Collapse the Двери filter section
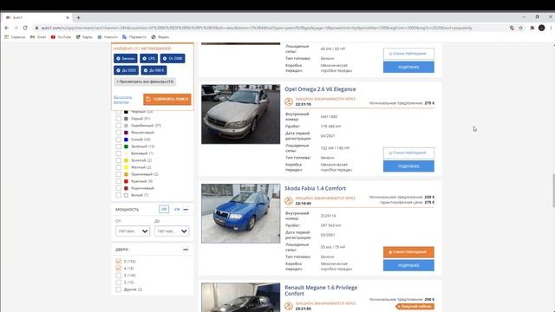555x312 pixels. pyautogui.click(x=186, y=250)
